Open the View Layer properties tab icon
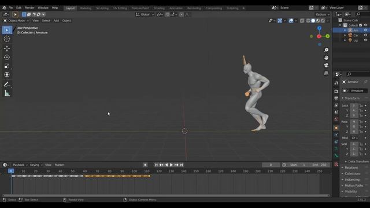This screenshot has height=208, width=370. (336, 105)
